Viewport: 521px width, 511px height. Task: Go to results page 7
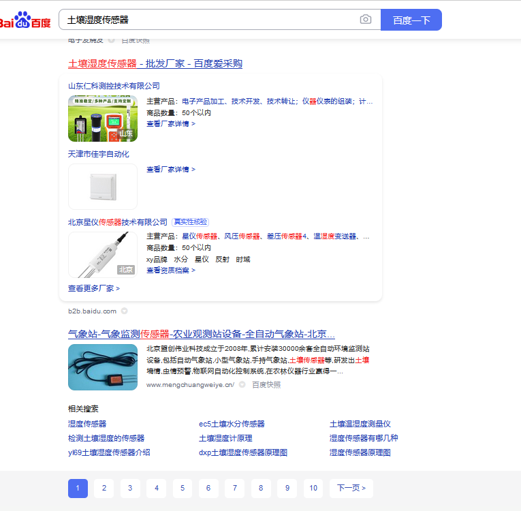click(x=234, y=488)
